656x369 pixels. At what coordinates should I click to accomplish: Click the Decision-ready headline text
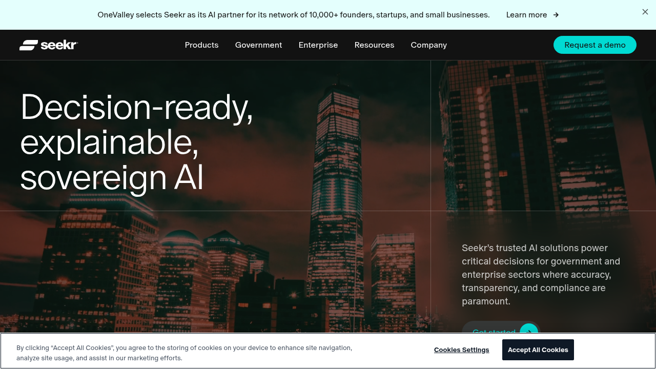point(136,142)
